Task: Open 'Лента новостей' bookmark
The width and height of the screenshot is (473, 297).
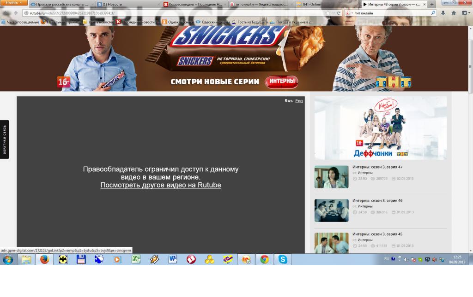Action: pyautogui.click(x=98, y=22)
